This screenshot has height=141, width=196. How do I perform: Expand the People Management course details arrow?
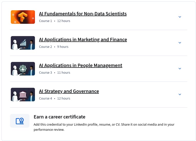[180, 69]
